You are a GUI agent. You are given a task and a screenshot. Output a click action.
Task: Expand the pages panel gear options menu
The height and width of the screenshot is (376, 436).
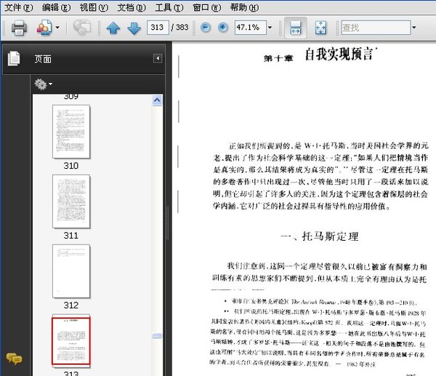pyautogui.click(x=43, y=84)
